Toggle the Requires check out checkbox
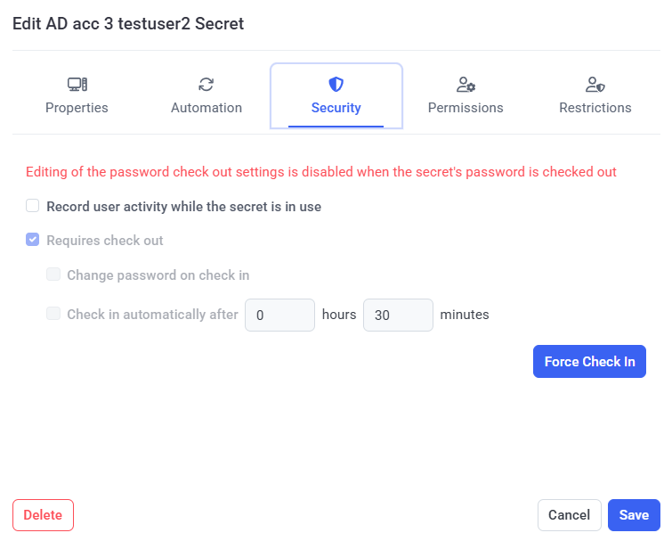This screenshot has width=672, height=541. tap(33, 240)
